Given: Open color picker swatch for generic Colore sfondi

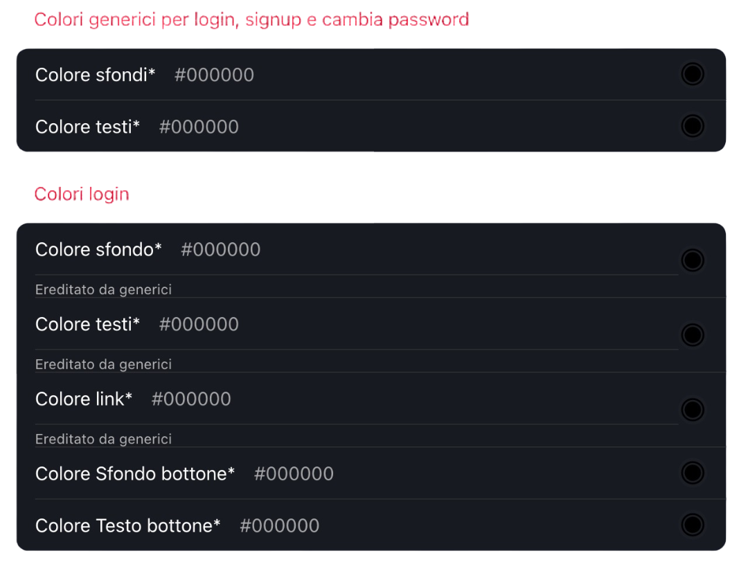Looking at the screenshot, I should pos(692,74).
